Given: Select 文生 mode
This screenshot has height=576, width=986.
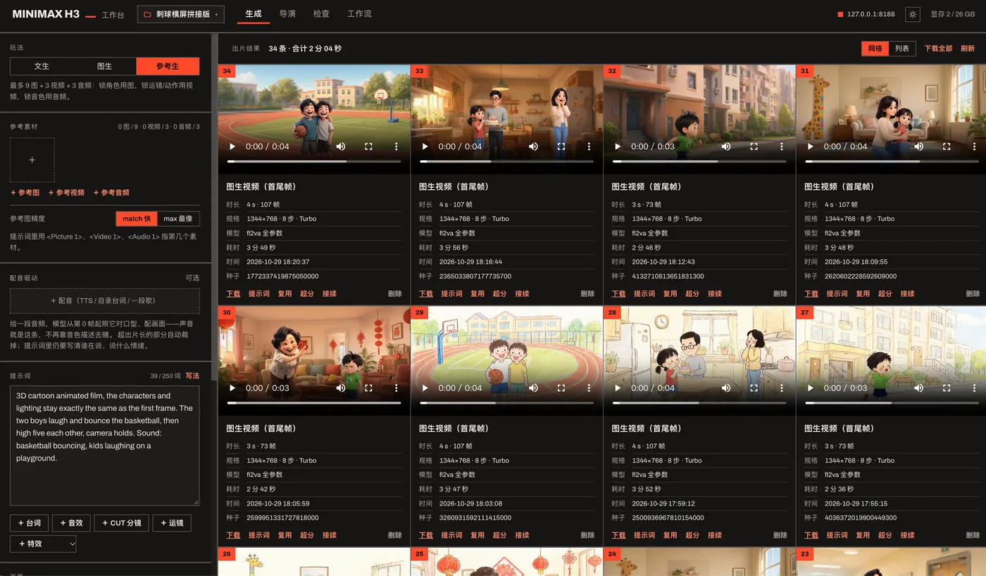Looking at the screenshot, I should point(42,66).
